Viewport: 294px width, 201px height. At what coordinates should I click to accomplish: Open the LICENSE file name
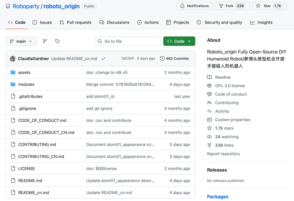[x=26, y=168]
